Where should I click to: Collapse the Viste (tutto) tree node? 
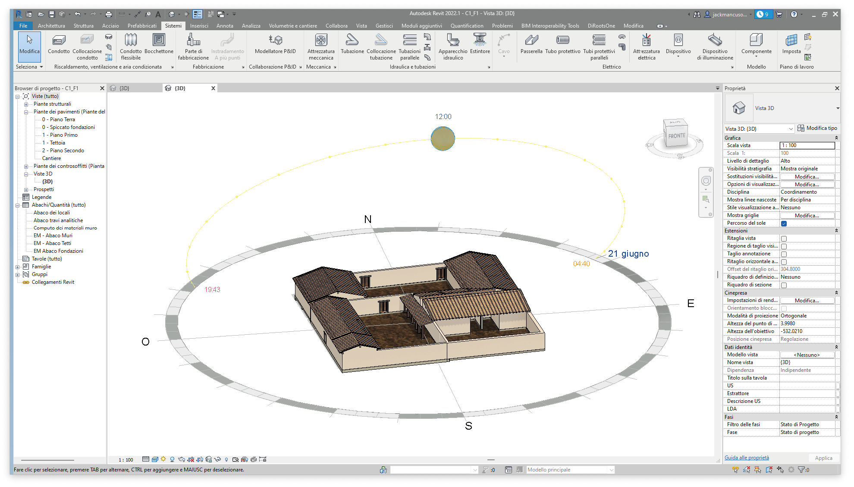[18, 97]
